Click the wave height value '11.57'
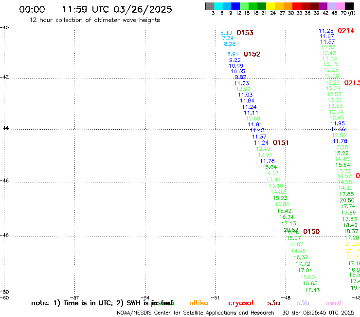 pos(327,42)
